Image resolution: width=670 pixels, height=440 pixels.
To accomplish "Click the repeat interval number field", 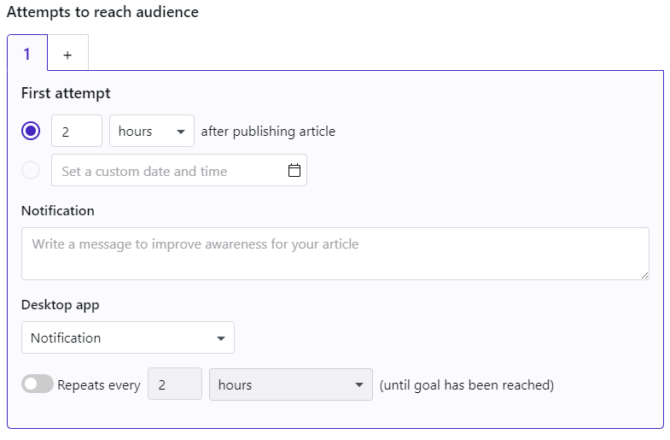I will click(x=175, y=384).
